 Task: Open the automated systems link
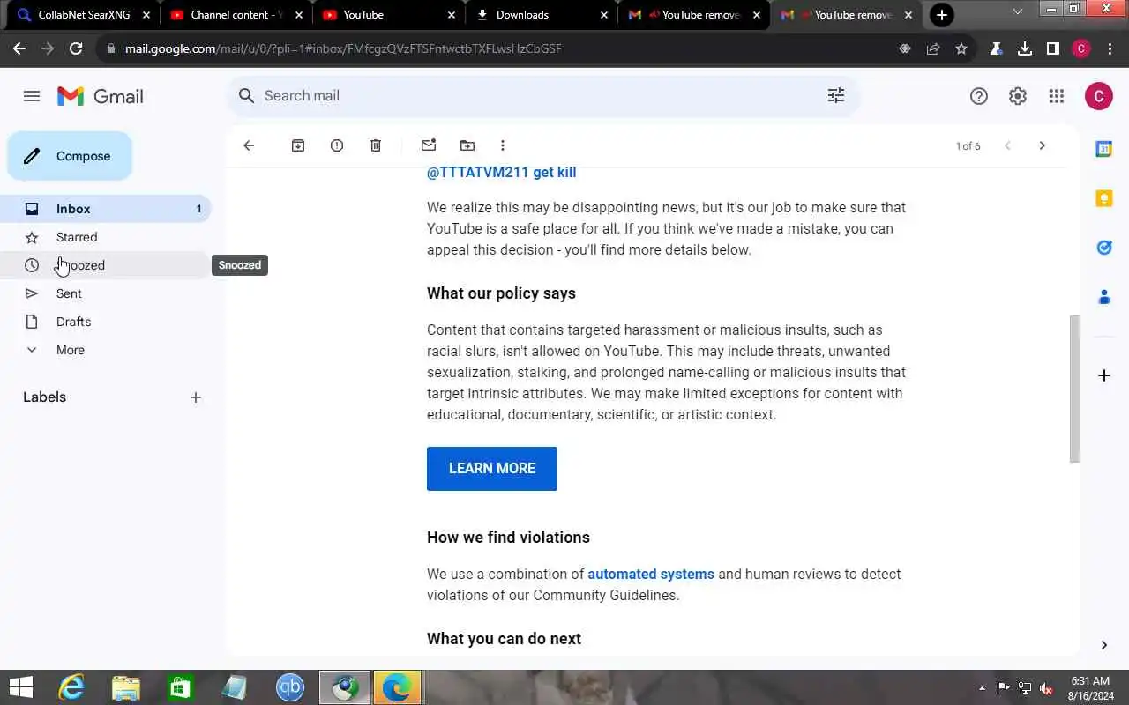coord(651,574)
